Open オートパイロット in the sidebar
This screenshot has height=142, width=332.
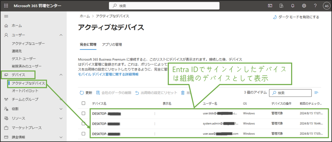pos(25,91)
